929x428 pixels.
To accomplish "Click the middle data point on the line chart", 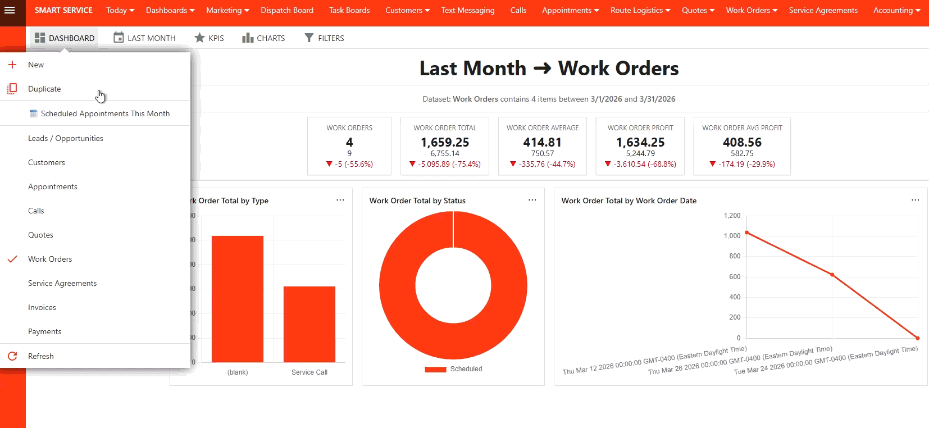I will coord(832,275).
